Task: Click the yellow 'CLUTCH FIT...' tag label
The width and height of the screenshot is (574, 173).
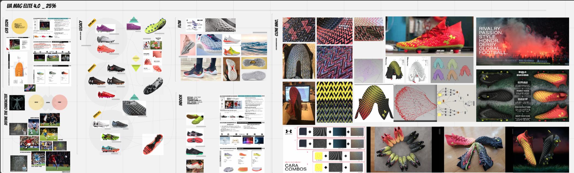Action: pyautogui.click(x=97, y=114)
